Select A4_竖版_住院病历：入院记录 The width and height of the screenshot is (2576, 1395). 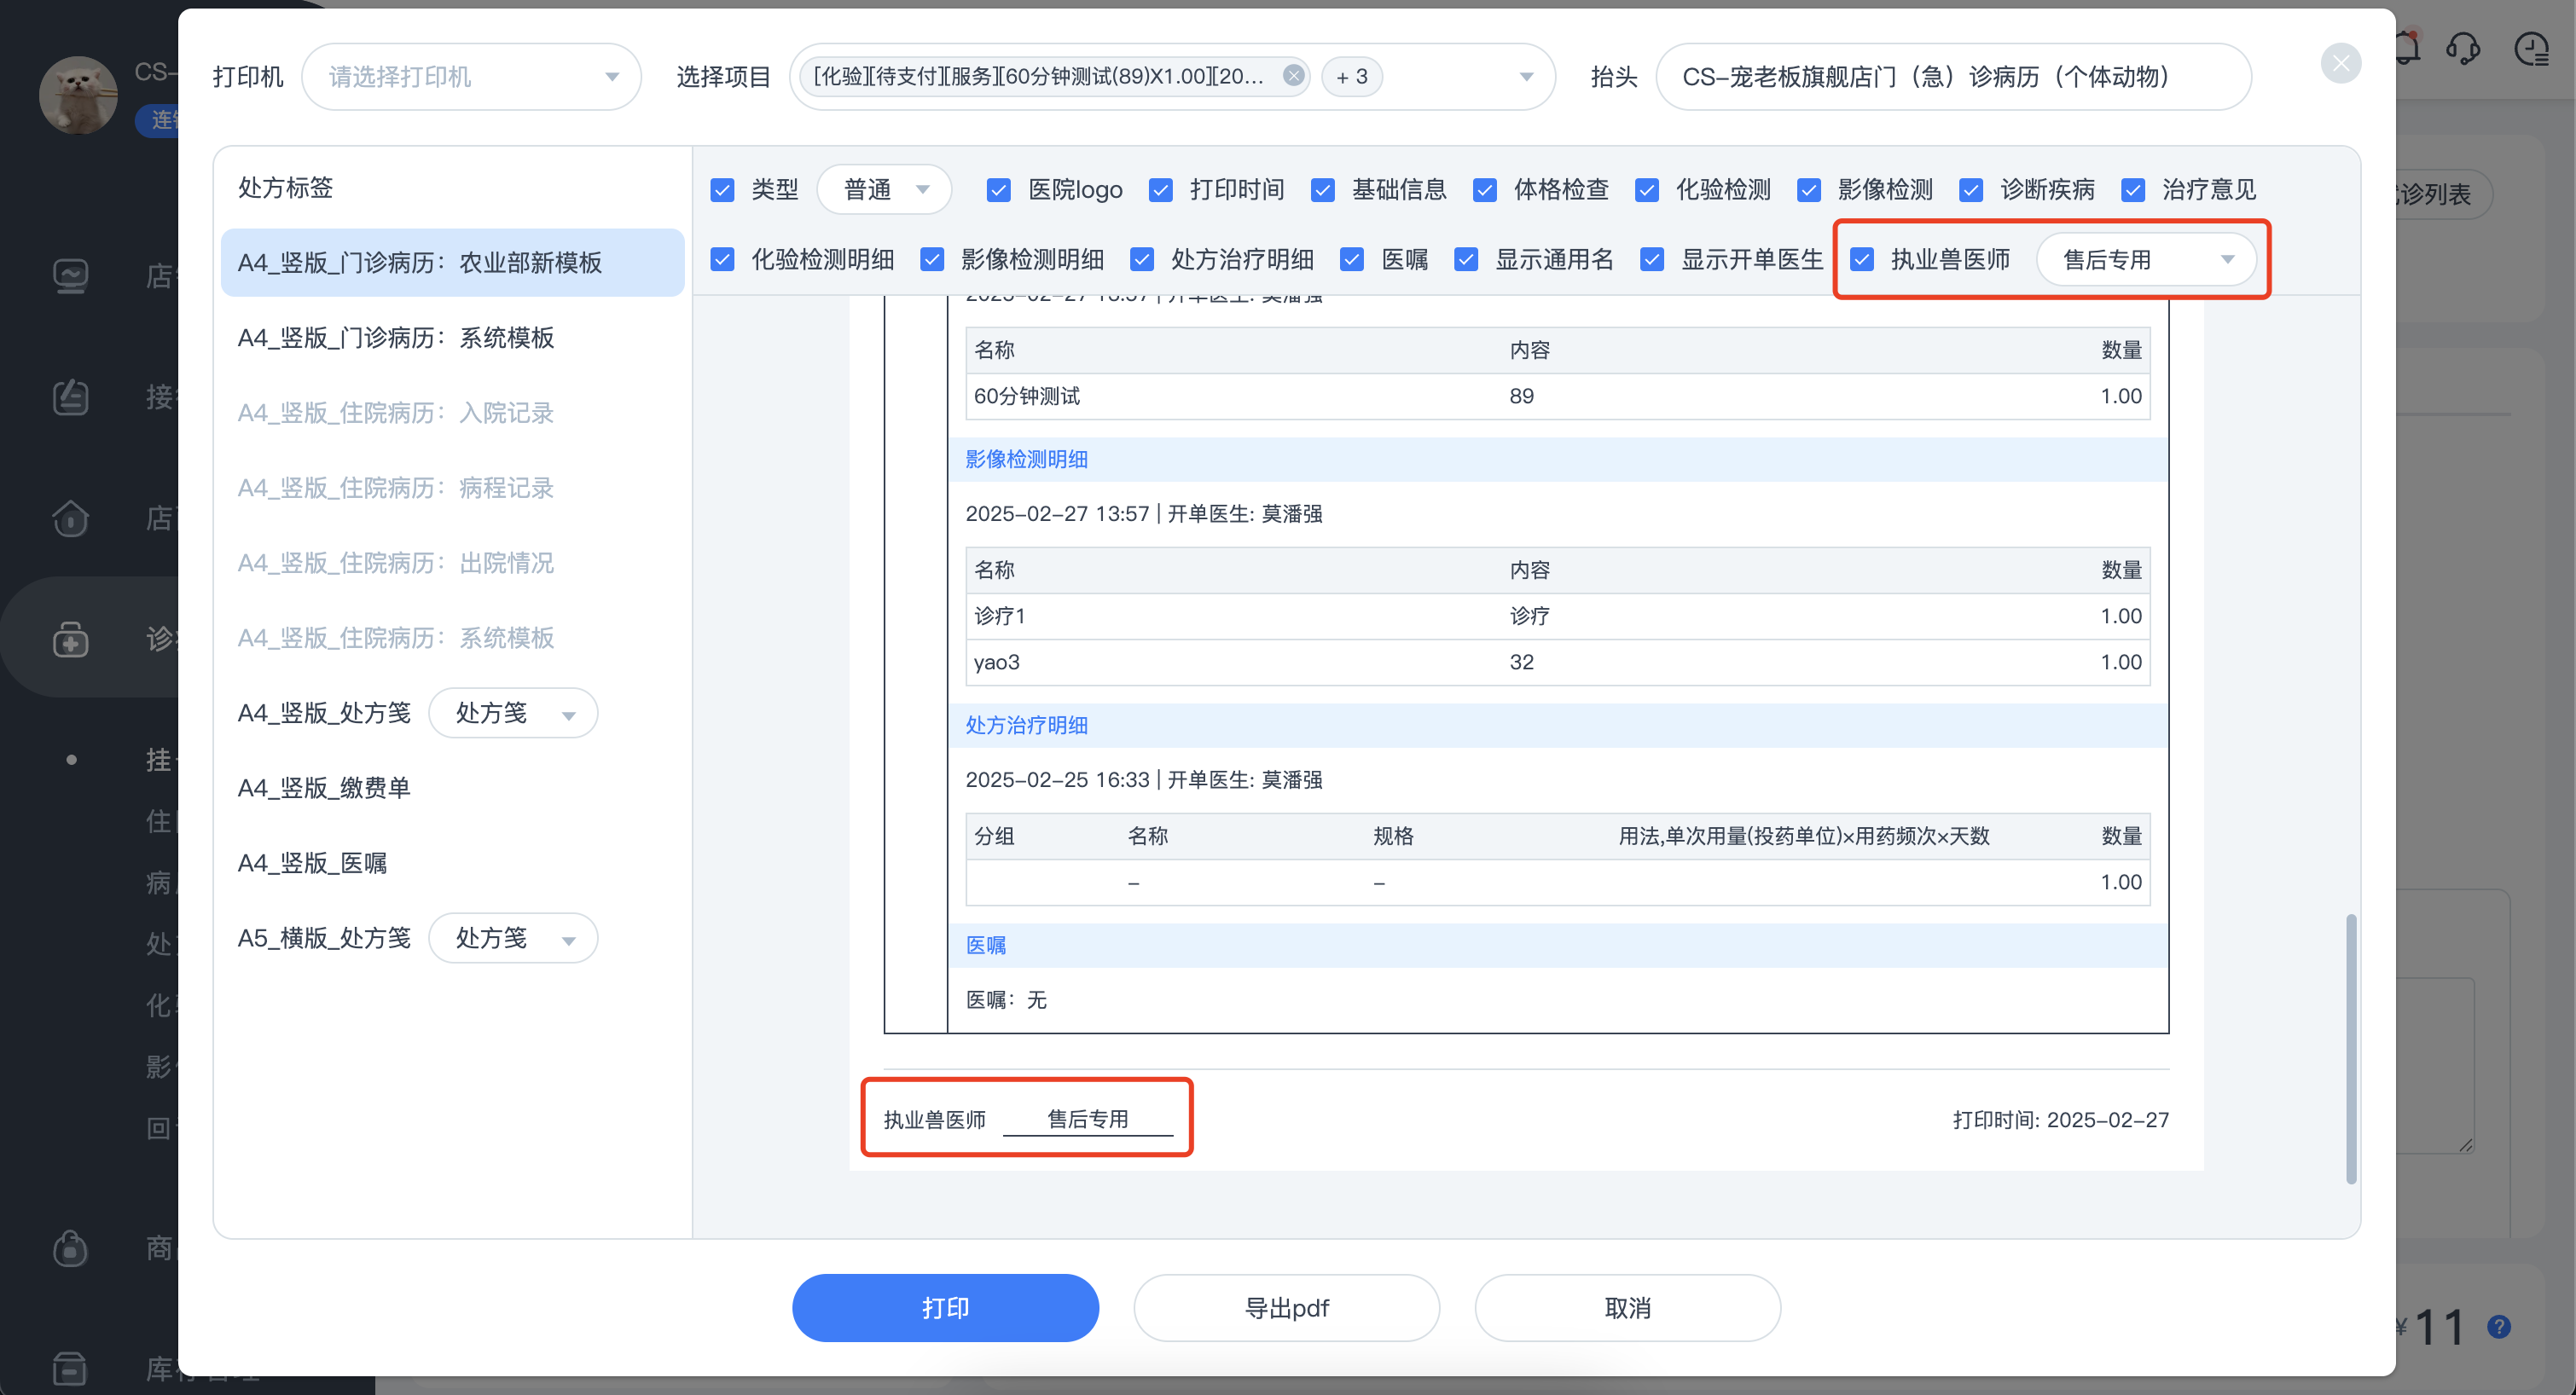point(396,413)
